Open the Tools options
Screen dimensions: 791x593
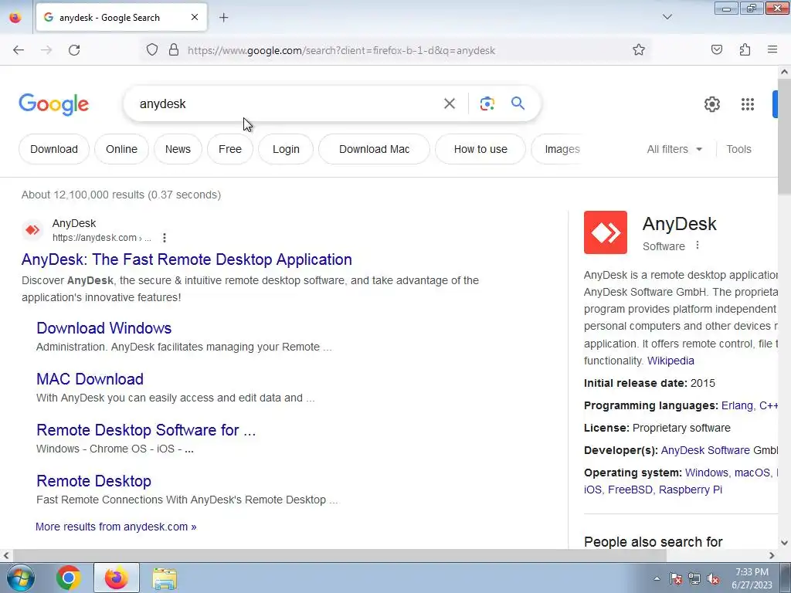[738, 149]
